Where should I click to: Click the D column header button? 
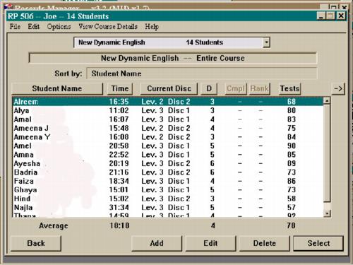coord(209,88)
